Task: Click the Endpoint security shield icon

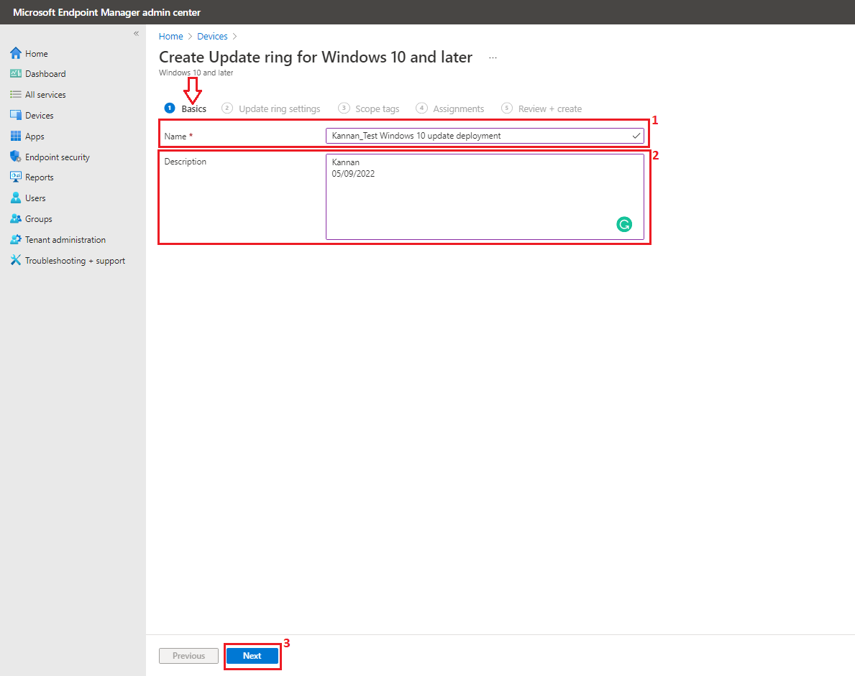Action: [16, 157]
